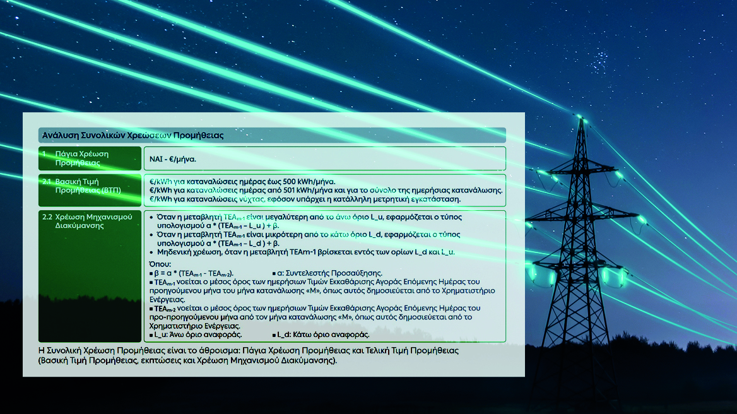Click the line about 'έως 500 kWh/μήνα'
This screenshot has height=414, width=737.
(242, 181)
